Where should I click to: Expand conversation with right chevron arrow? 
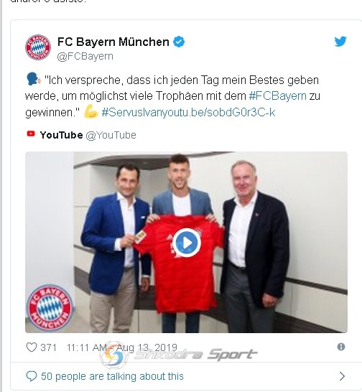click(342, 376)
